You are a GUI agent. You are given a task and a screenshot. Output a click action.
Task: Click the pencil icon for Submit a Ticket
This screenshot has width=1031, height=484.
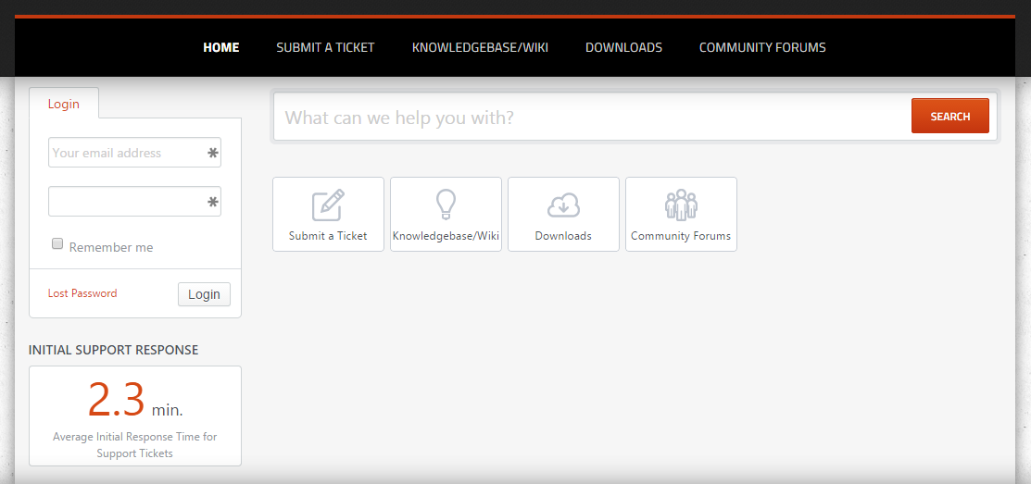tap(328, 205)
